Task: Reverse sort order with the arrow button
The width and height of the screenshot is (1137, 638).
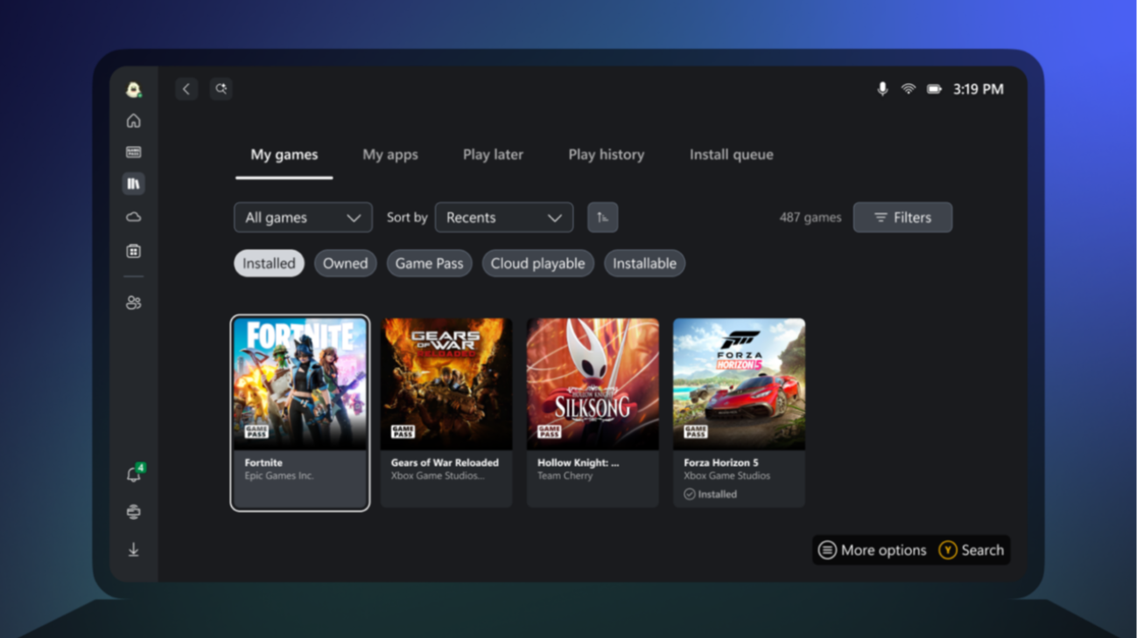Action: (x=602, y=218)
